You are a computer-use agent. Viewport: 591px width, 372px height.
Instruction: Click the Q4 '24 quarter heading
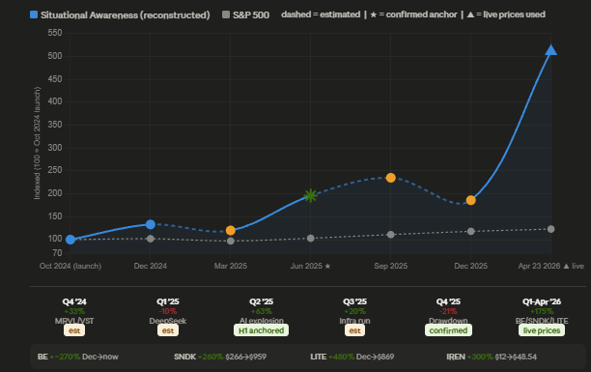tap(74, 301)
